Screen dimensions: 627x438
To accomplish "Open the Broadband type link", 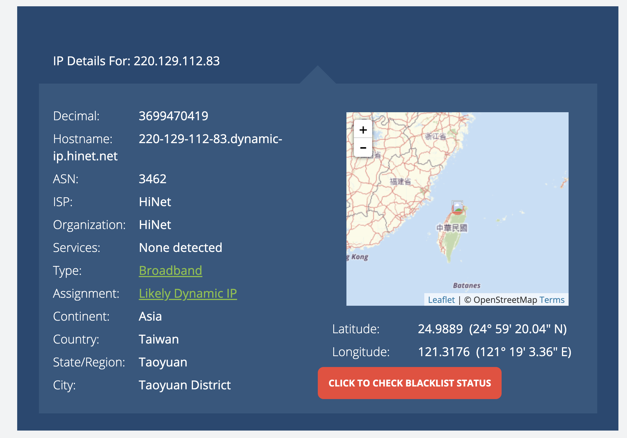I will click(170, 271).
